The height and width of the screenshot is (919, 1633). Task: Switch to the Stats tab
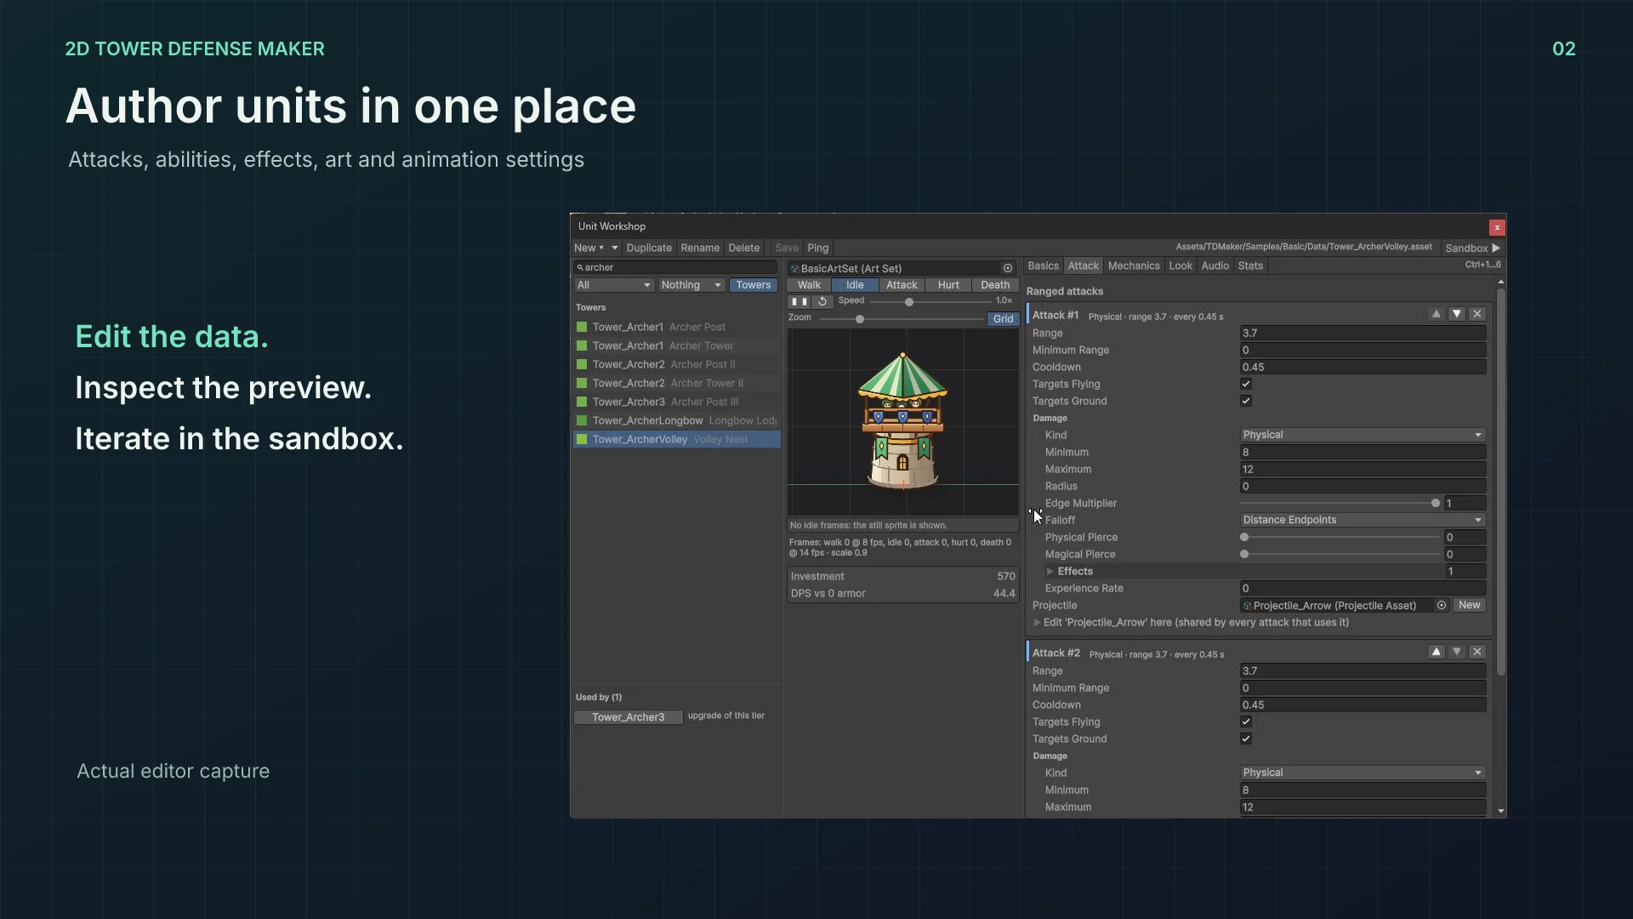(1250, 266)
